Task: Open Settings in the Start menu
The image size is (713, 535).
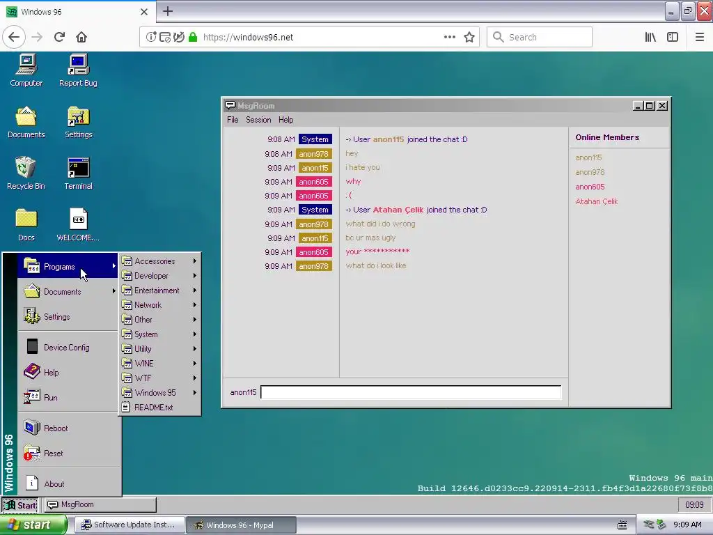Action: (x=68, y=317)
